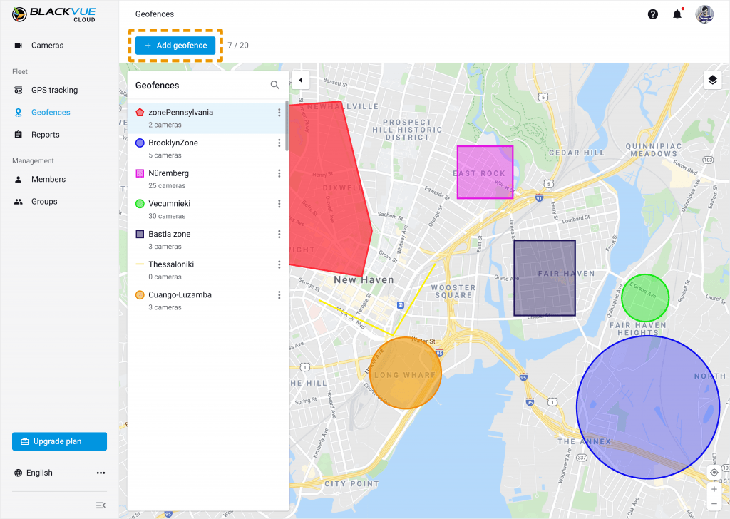This screenshot has width=730, height=519.
Task: Click dark Fair Haven rectangle geofence
Action: [545, 278]
